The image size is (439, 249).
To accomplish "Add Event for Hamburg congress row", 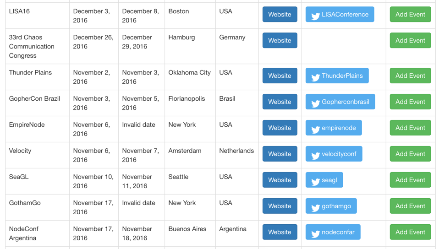I will pyautogui.click(x=410, y=40).
